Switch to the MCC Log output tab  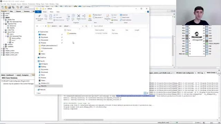(x=200, y=73)
